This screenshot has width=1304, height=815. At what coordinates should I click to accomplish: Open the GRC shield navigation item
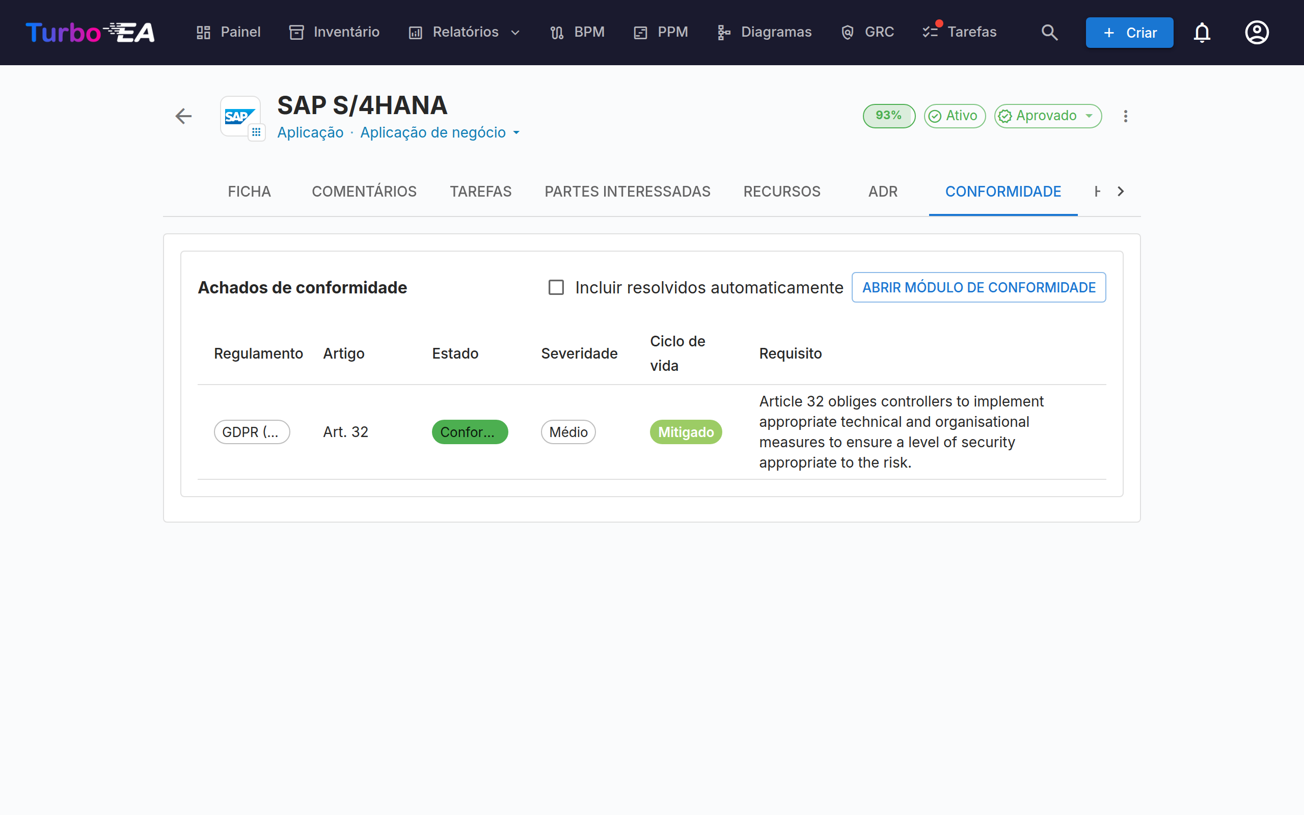867,32
